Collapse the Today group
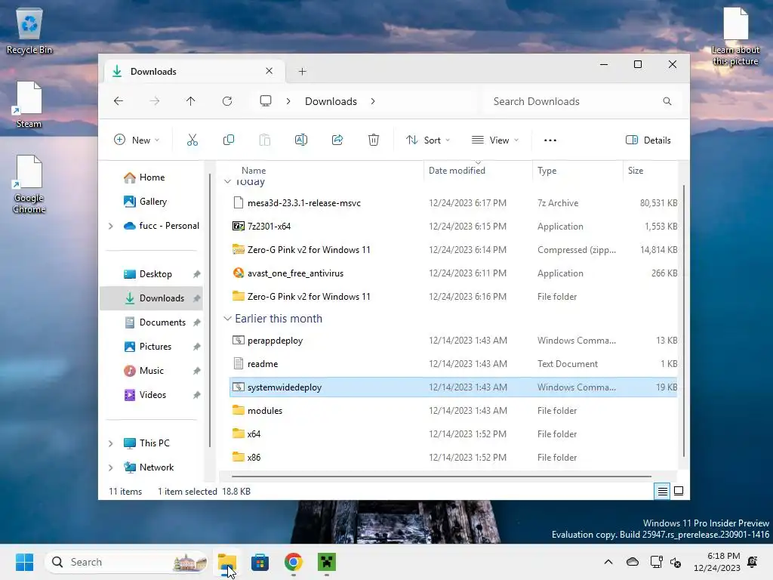 [x=227, y=182]
